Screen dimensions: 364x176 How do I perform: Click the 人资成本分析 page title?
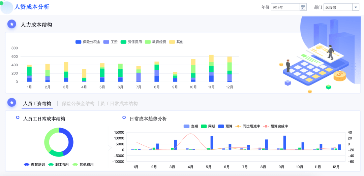pyautogui.click(x=32, y=7)
